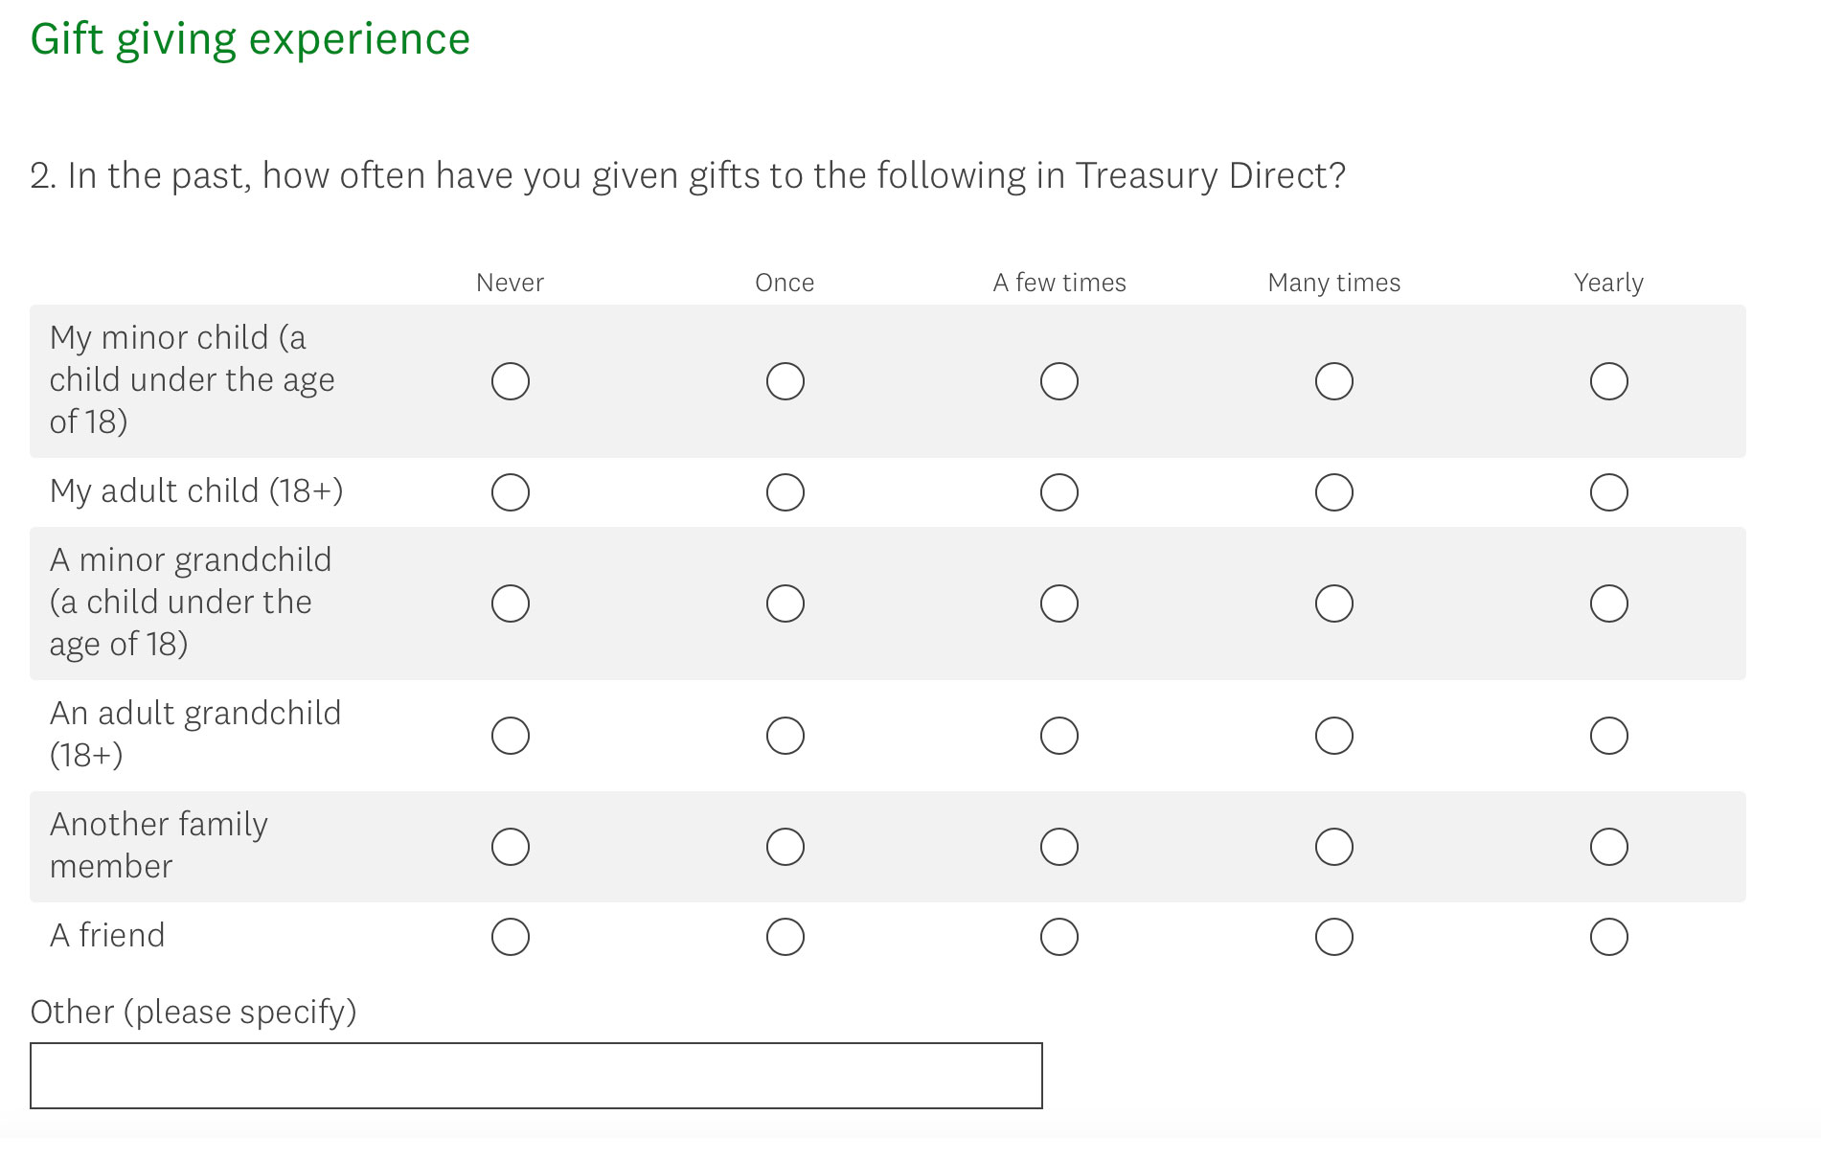Select Many times for A friend

coord(1333,937)
